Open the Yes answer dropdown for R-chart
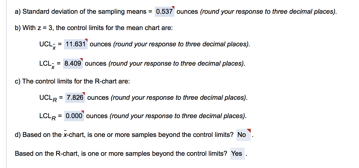 [x=237, y=153]
